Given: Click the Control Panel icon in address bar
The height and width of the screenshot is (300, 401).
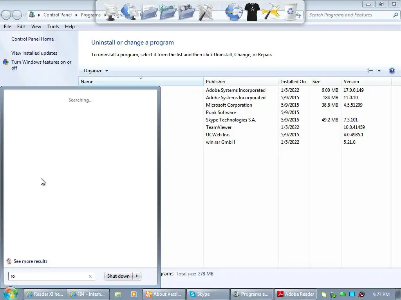Looking at the screenshot, I should pyautogui.click(x=32, y=15).
